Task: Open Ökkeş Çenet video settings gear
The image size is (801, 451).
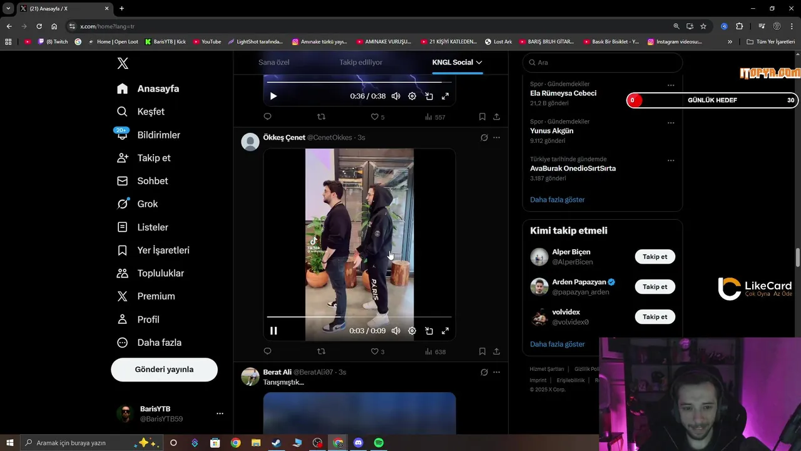Action: tap(412, 331)
